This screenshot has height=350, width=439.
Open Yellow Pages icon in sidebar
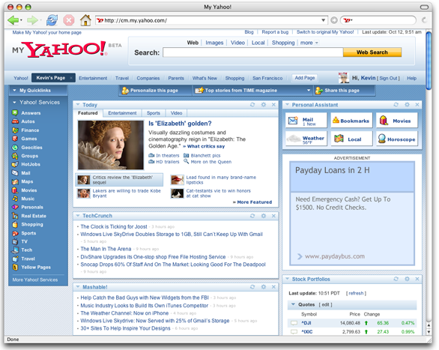click(x=15, y=268)
